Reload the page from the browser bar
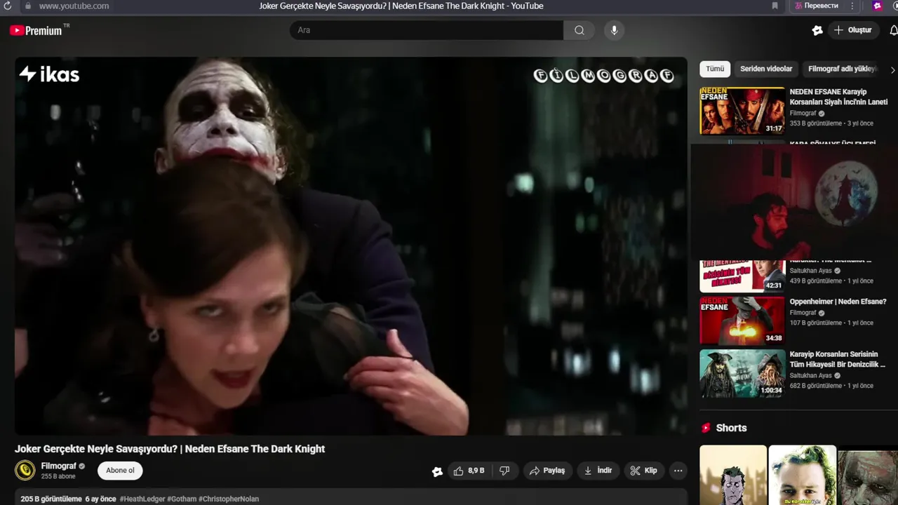 (x=8, y=6)
